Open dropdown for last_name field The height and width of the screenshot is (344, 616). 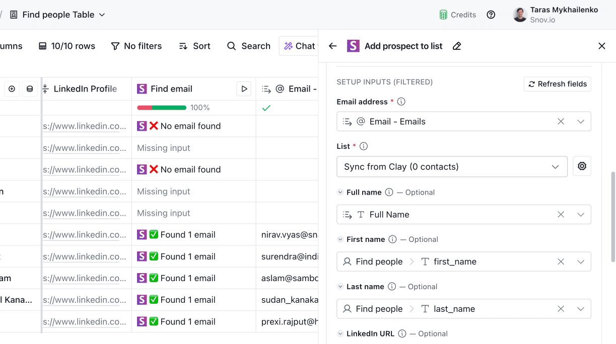click(581, 309)
